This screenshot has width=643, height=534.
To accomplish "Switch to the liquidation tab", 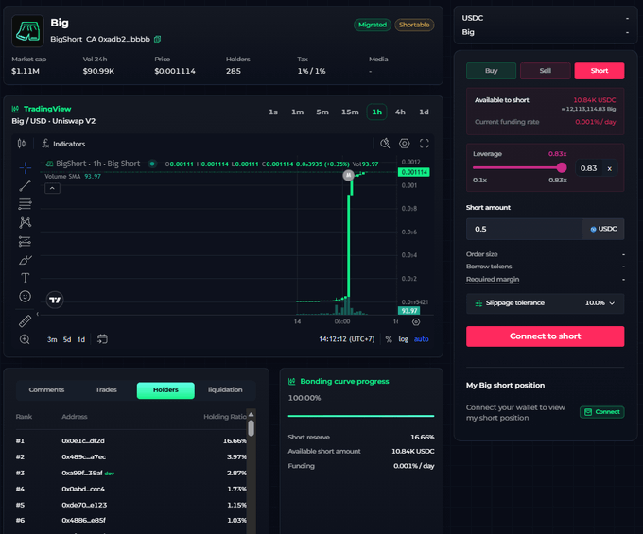I will click(225, 390).
